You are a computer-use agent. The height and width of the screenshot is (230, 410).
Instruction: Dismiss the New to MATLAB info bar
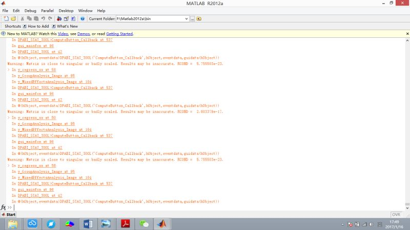point(407,34)
